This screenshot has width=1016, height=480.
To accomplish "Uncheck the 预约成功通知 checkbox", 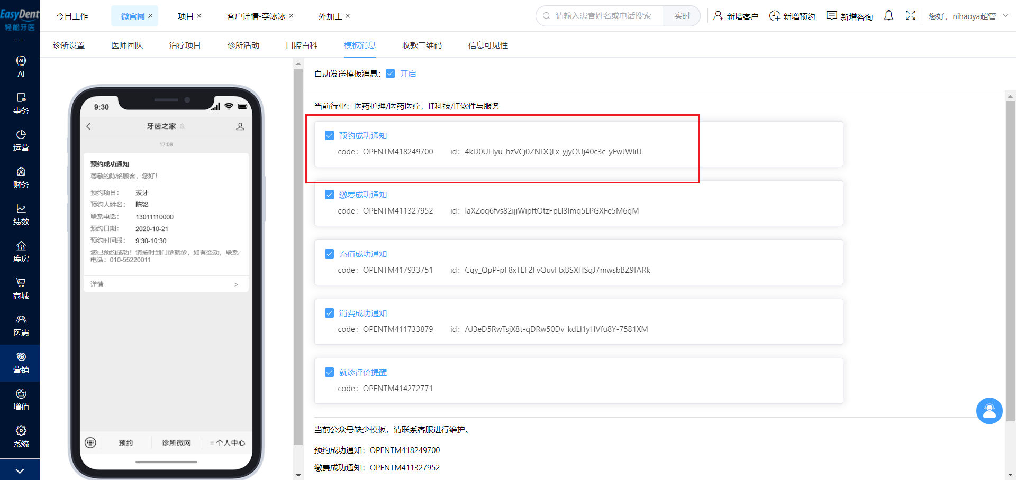I will pyautogui.click(x=329, y=135).
